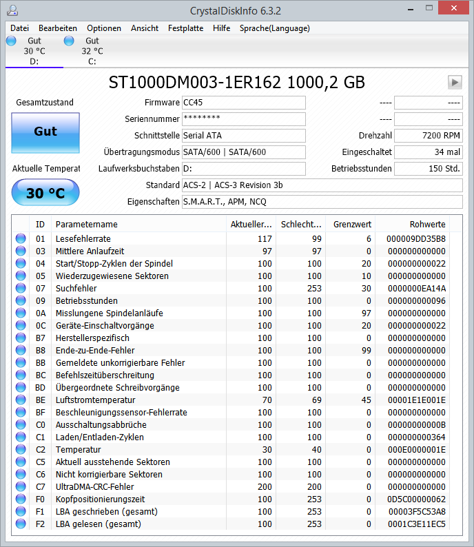Open the Festplatte menu
Image resolution: width=474 pixels, height=547 pixels.
pyautogui.click(x=185, y=28)
